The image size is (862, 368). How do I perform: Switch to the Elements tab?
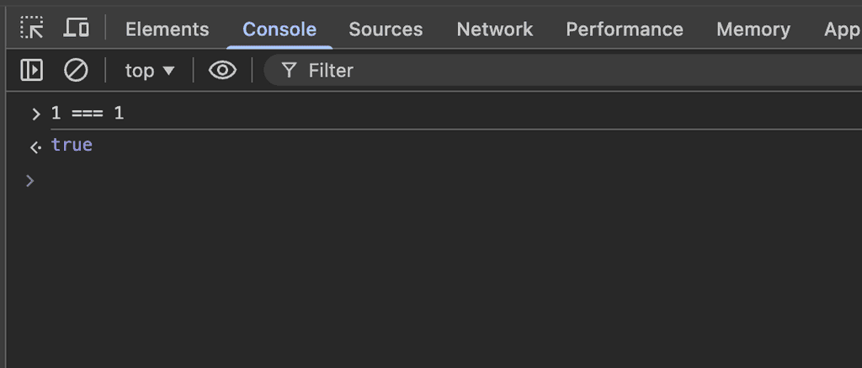[167, 29]
